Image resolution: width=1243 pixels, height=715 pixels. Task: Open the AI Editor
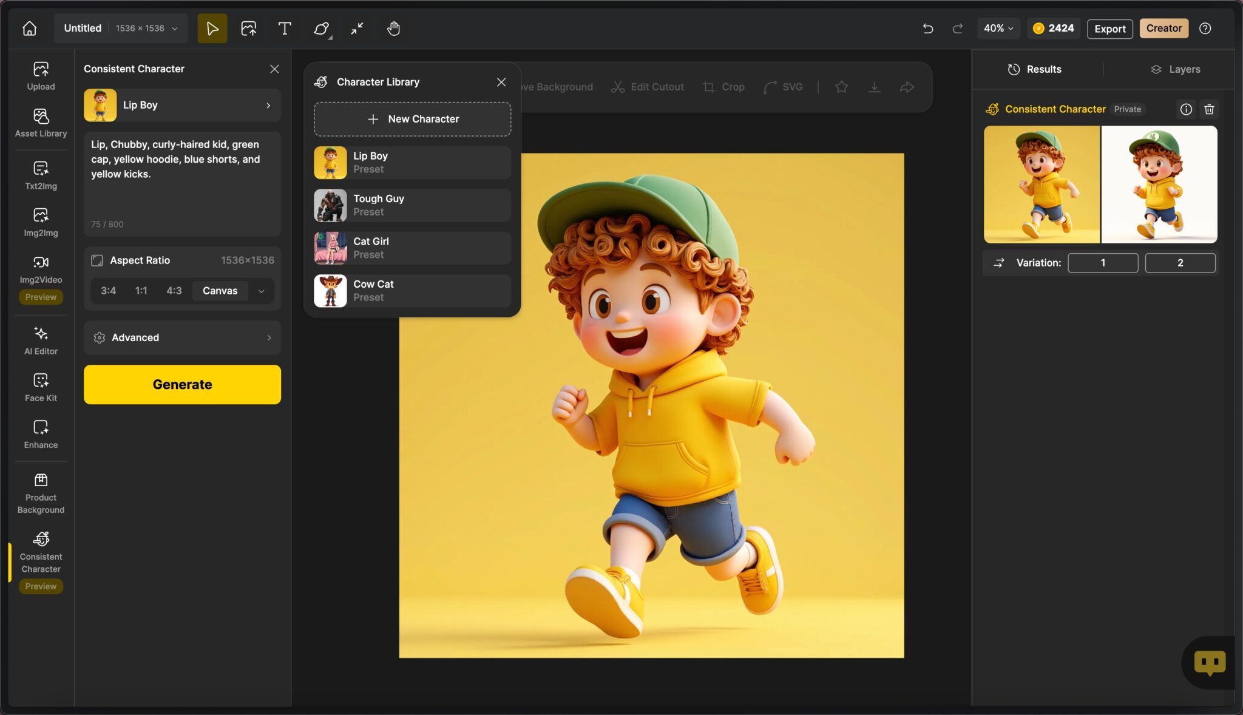(40, 339)
